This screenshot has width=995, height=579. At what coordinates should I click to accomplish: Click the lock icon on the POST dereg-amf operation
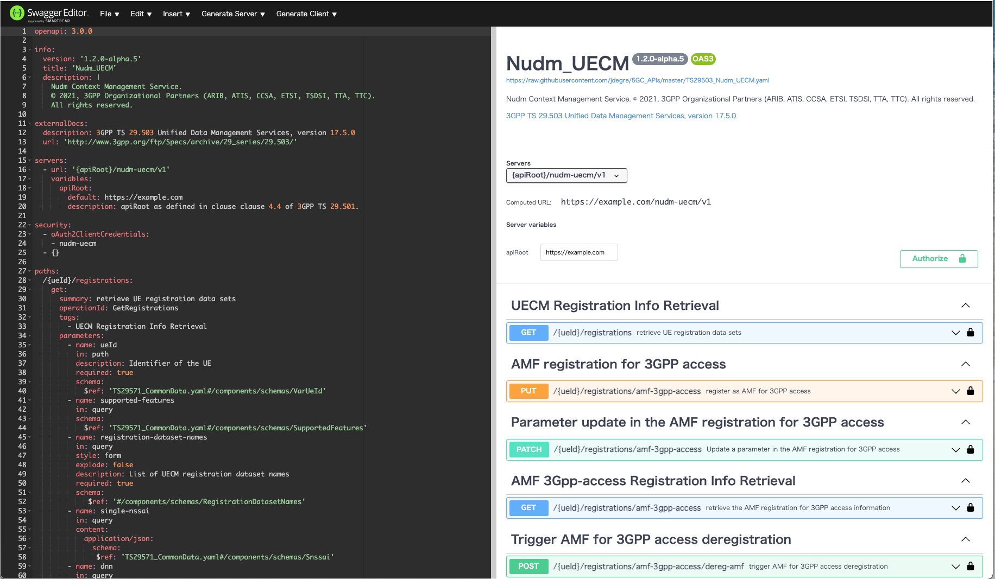tap(971, 566)
